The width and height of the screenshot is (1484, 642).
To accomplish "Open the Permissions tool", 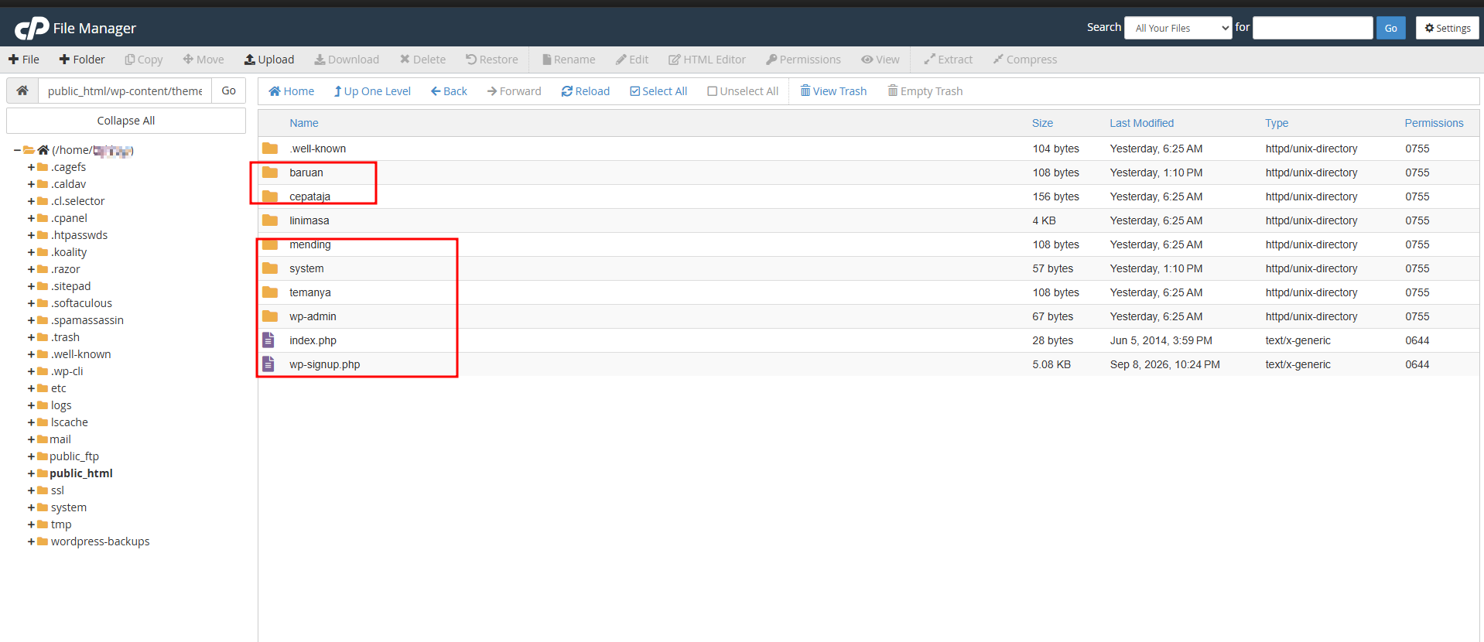I will pos(803,60).
